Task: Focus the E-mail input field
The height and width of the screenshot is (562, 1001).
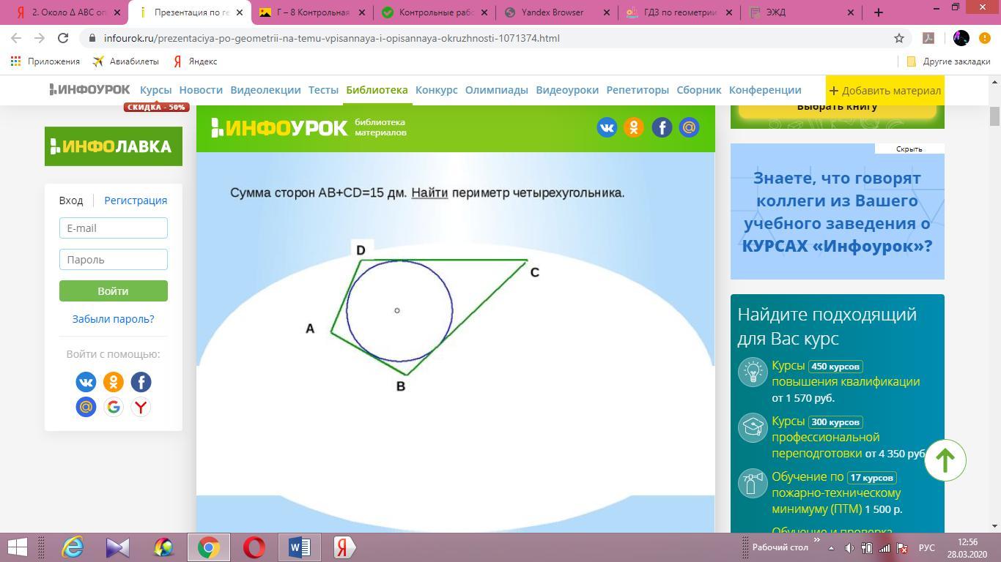Action: [114, 228]
